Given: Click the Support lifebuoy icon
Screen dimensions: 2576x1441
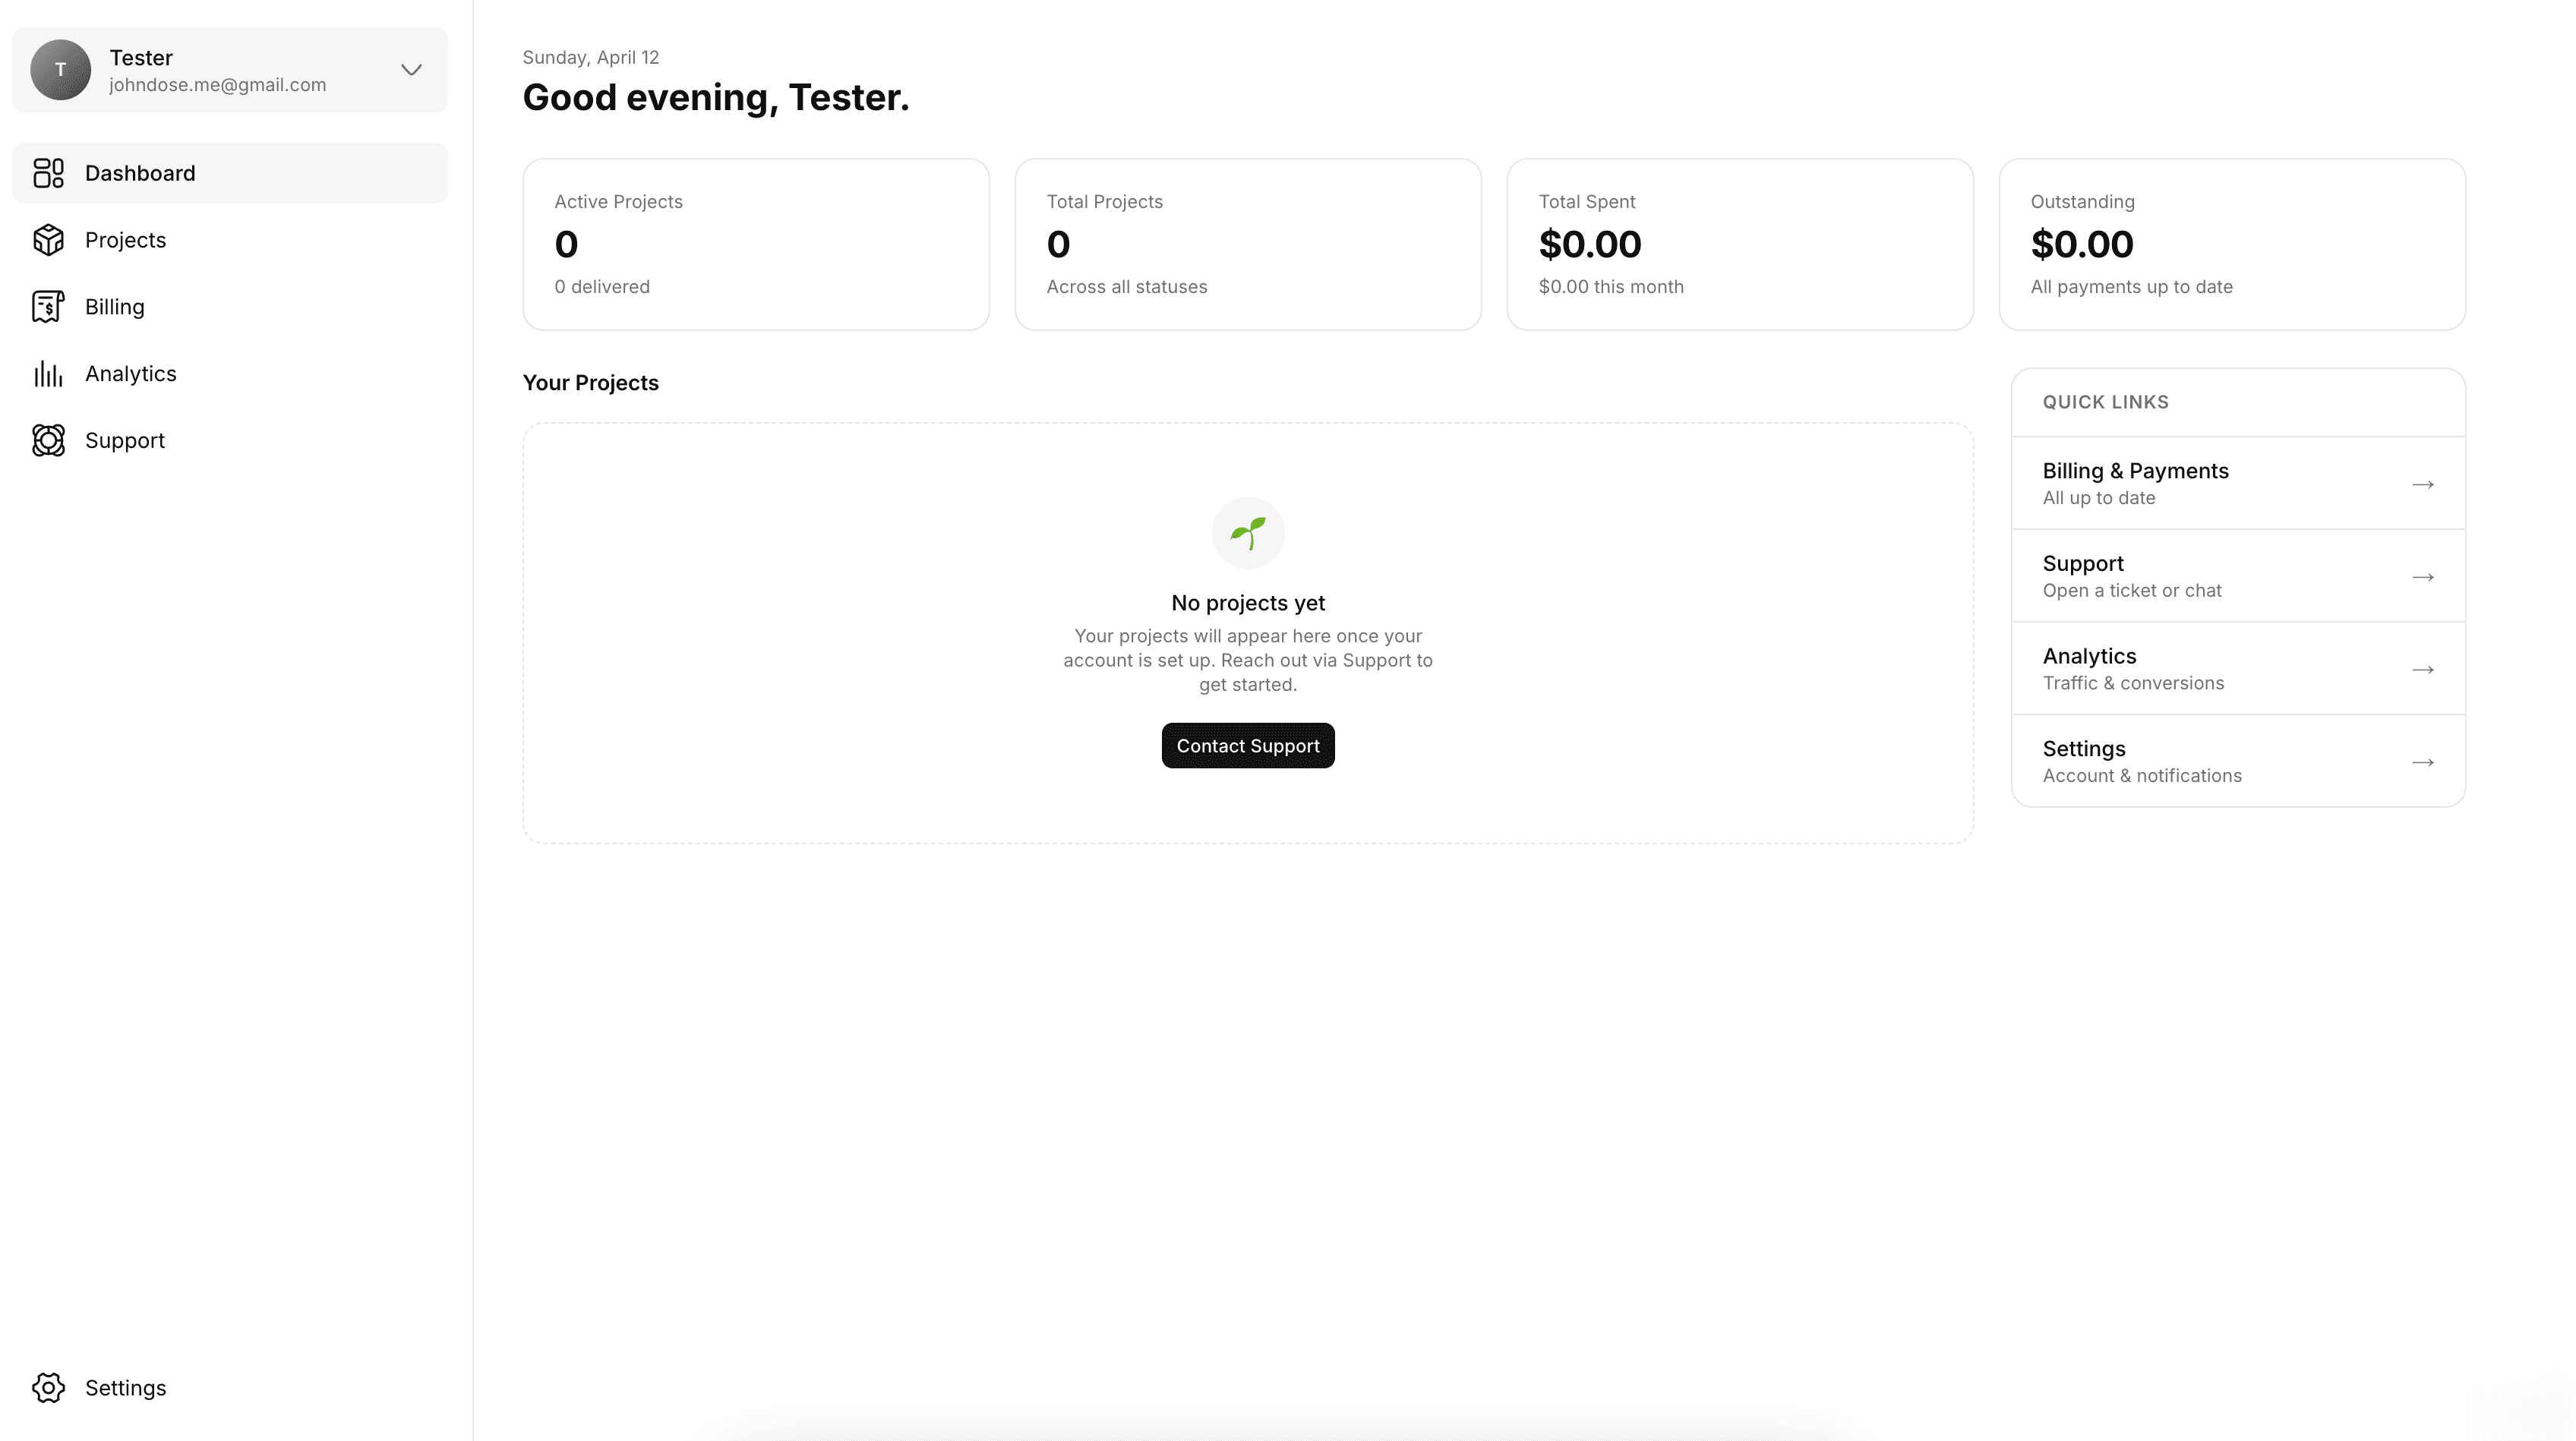Looking at the screenshot, I should pyautogui.click(x=48, y=440).
